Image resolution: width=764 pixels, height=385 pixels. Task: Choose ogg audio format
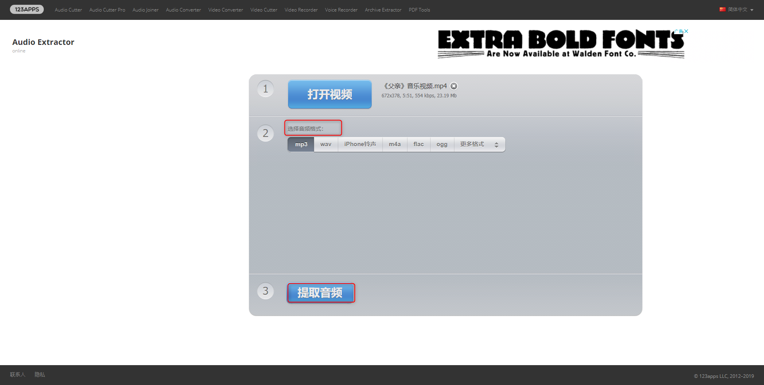click(x=442, y=144)
